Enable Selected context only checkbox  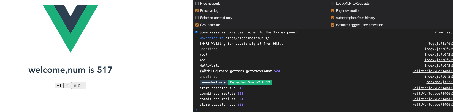tap(197, 18)
